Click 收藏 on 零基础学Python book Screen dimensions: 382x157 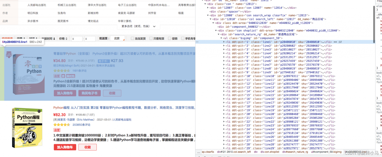pos(112,93)
